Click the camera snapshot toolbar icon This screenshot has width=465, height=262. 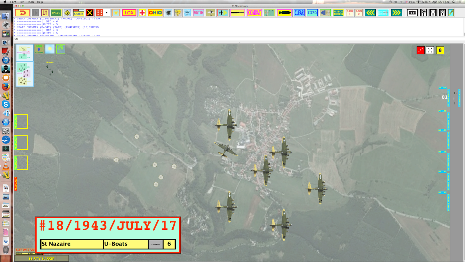(412, 13)
